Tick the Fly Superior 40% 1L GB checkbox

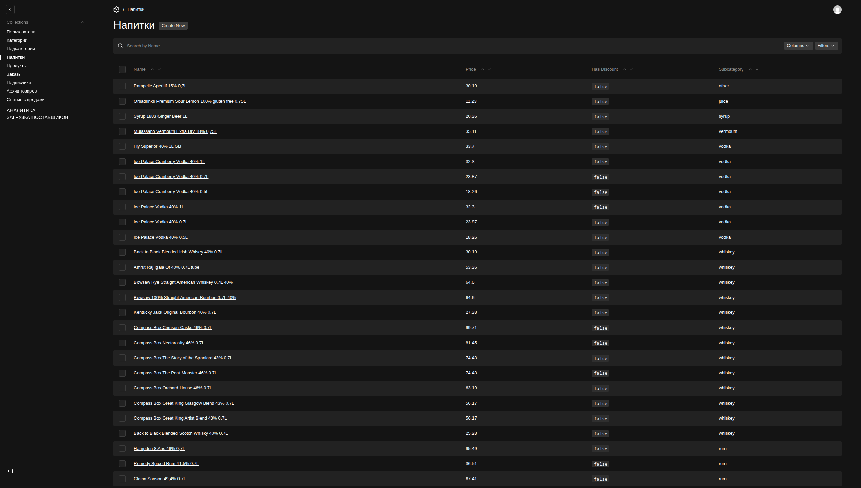tap(122, 146)
